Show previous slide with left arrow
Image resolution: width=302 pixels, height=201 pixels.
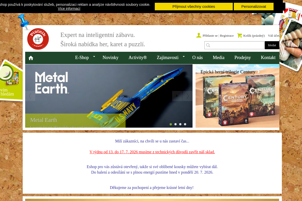click(30, 96)
